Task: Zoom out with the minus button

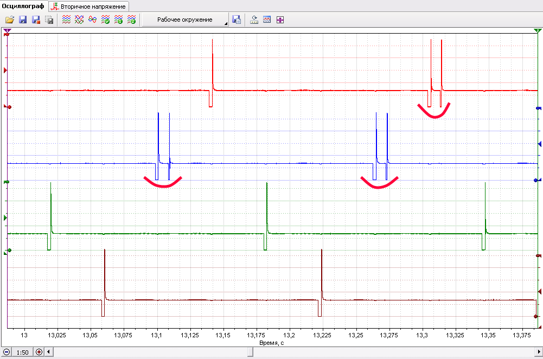Action: click(x=7, y=352)
